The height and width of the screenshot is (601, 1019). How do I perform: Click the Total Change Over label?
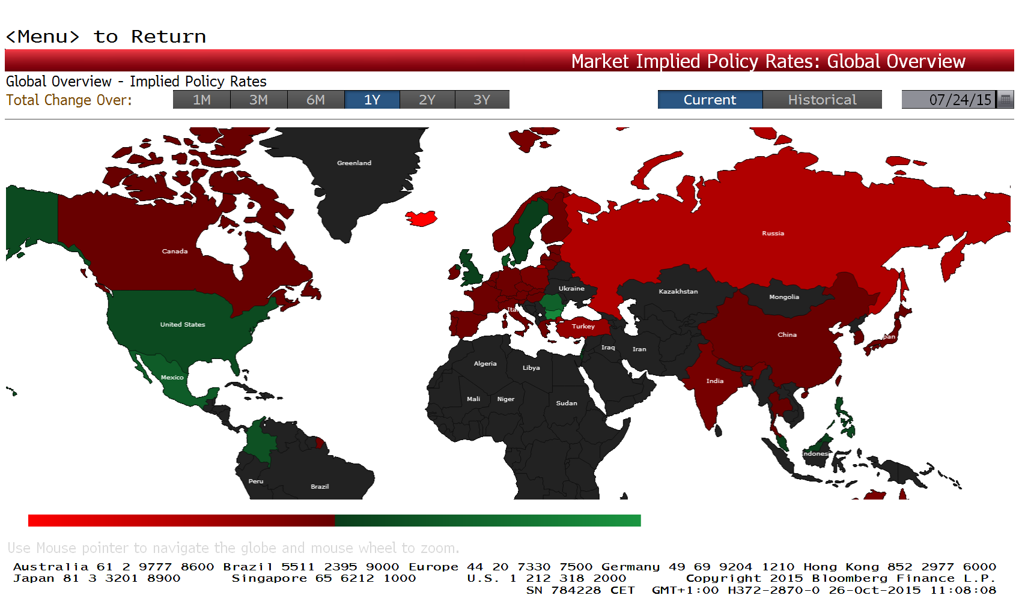(69, 100)
